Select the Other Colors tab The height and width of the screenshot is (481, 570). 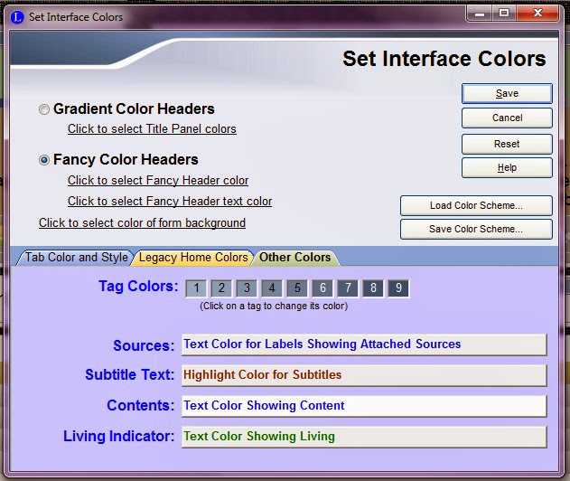point(295,258)
